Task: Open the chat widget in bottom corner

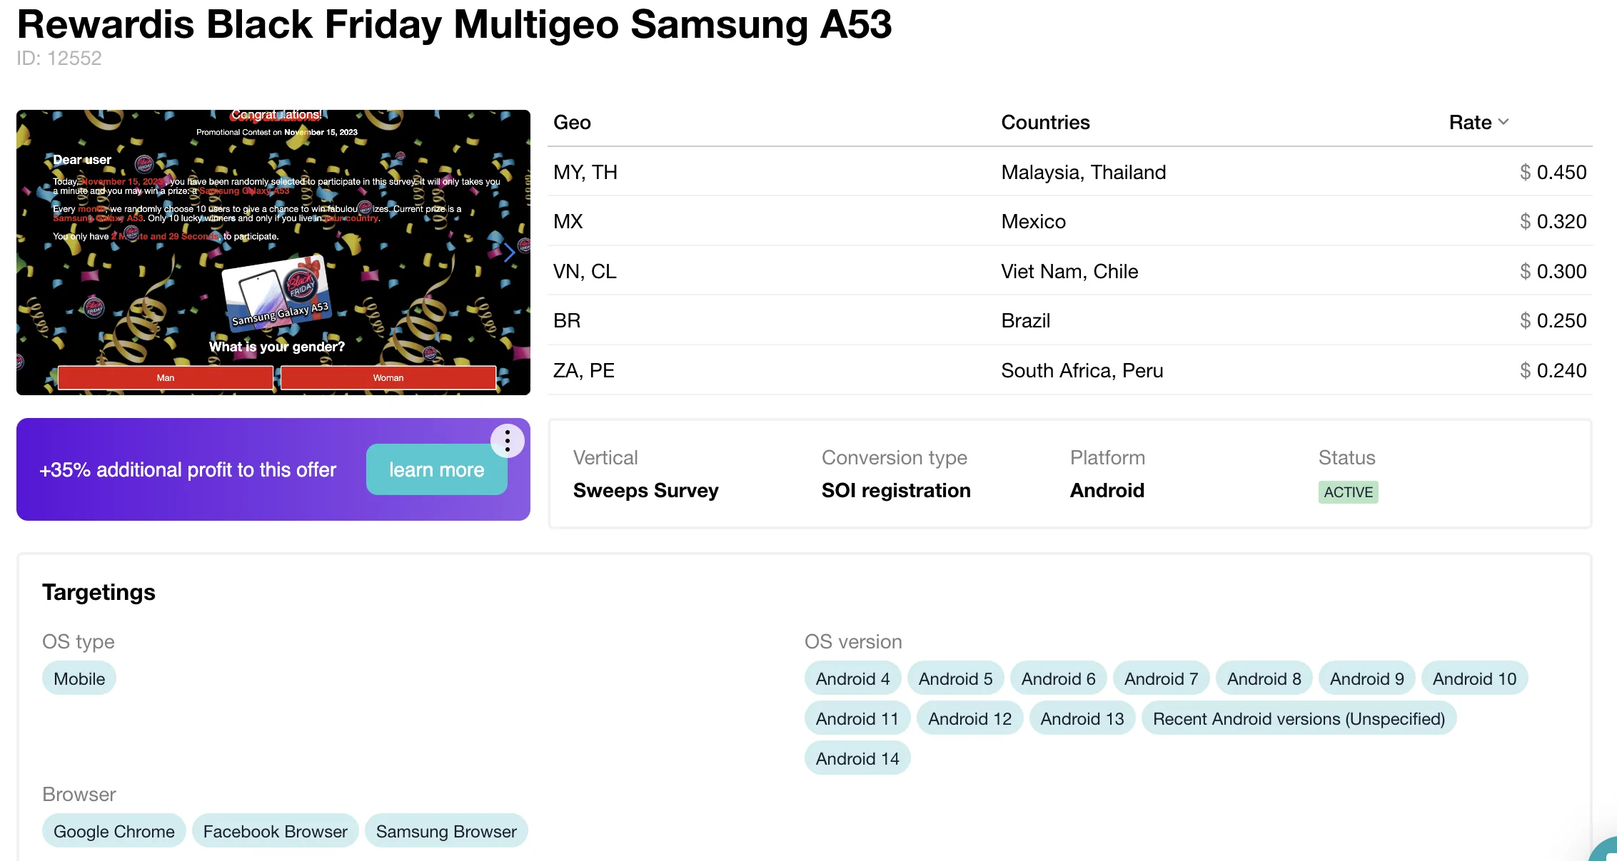Action: pyautogui.click(x=1606, y=850)
